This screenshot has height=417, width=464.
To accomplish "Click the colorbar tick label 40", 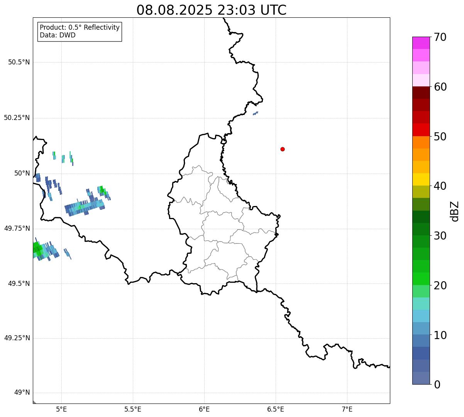I will [440, 186].
